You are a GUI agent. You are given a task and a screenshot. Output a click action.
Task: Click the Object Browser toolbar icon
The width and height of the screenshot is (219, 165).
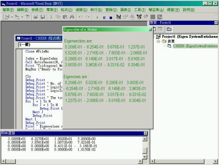139,17
